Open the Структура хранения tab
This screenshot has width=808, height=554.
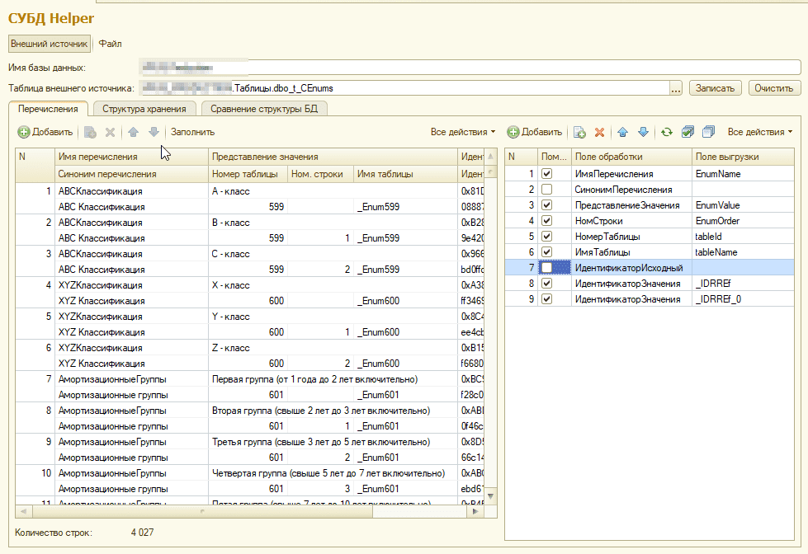tap(144, 109)
